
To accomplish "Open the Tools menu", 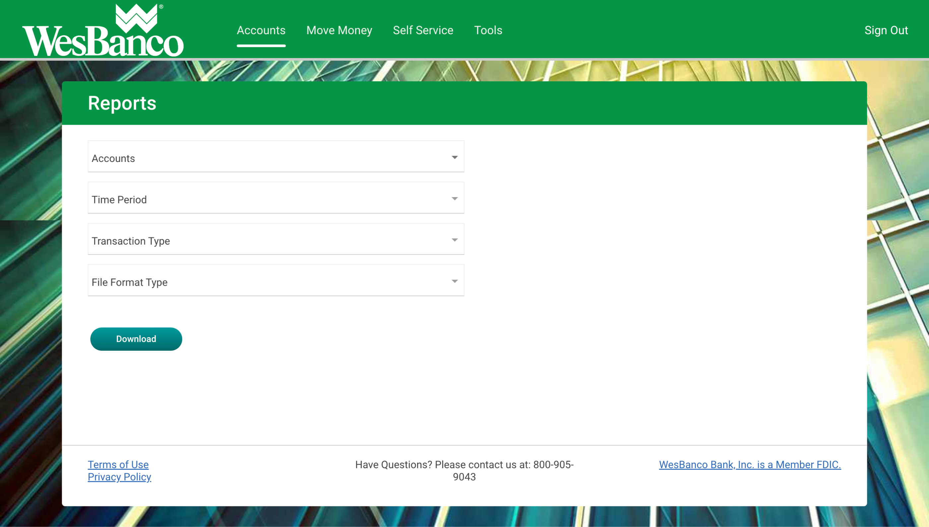I will point(488,30).
